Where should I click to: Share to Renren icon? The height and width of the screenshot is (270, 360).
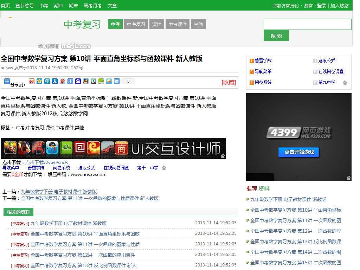coord(55,81)
